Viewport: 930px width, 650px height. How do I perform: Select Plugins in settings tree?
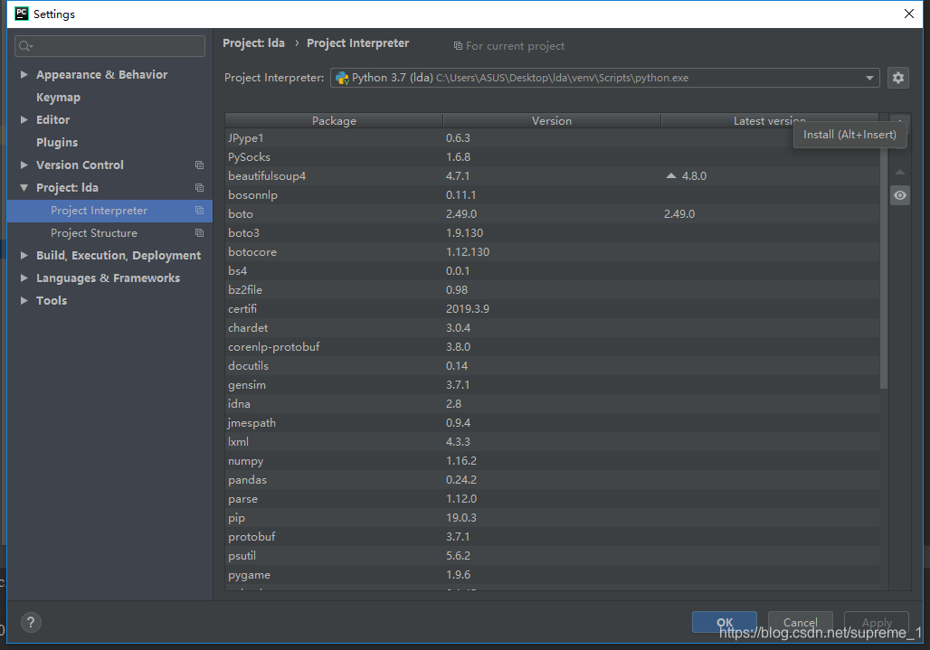(x=57, y=142)
